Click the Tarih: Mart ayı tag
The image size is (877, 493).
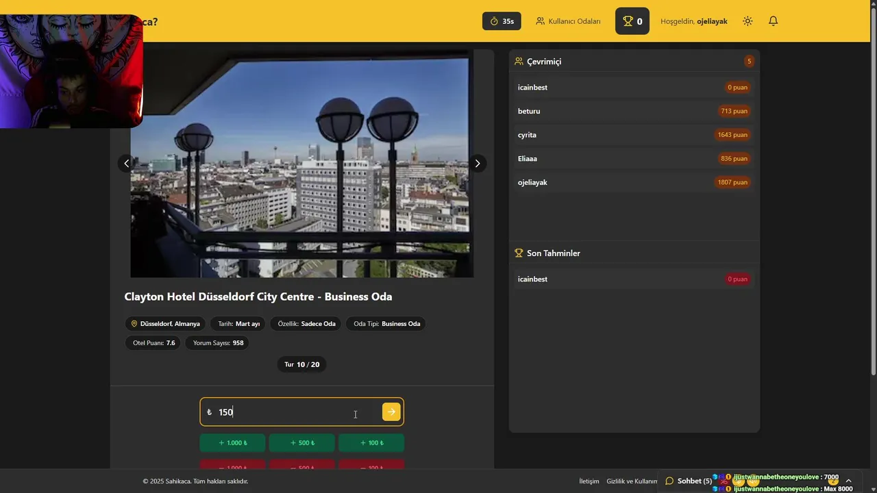coord(238,324)
